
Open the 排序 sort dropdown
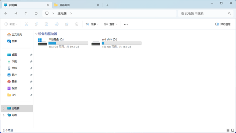(x=92, y=24)
